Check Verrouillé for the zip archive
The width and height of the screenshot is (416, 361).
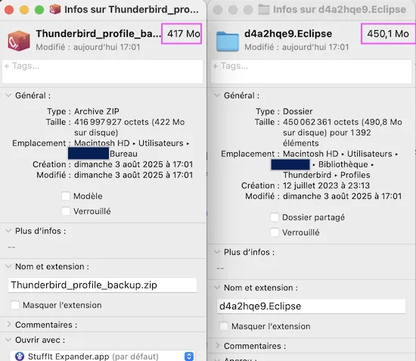pos(66,211)
